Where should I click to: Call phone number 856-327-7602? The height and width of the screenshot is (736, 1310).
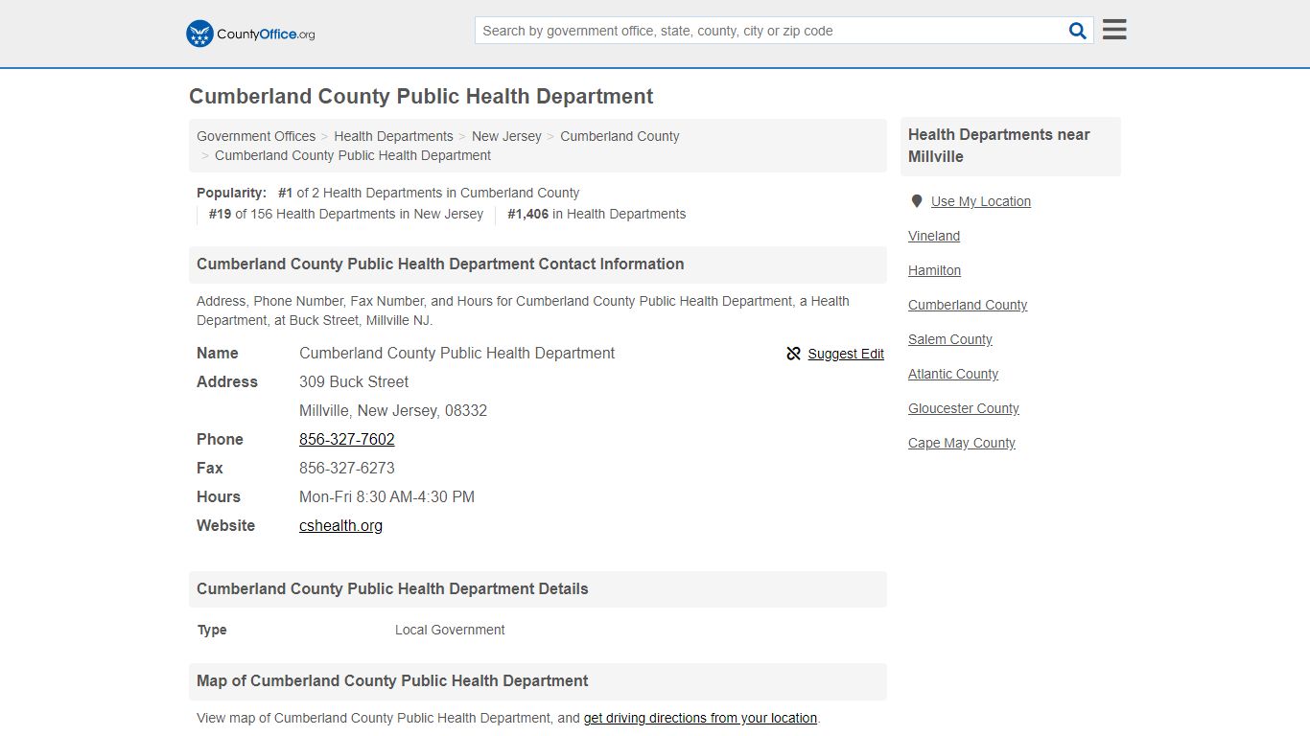pos(347,439)
